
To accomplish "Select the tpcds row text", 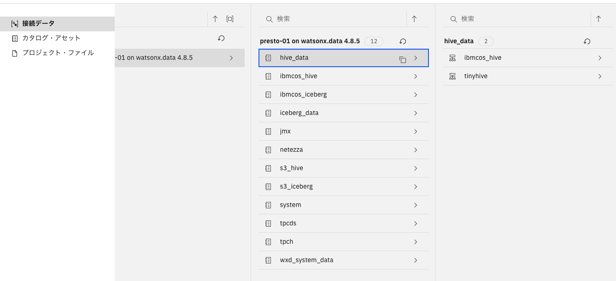I will pos(288,224).
